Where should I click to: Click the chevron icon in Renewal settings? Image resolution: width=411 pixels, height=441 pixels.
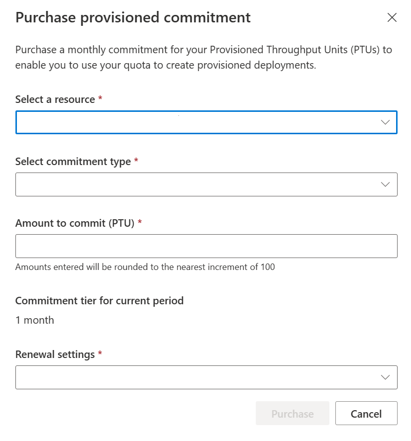point(385,377)
